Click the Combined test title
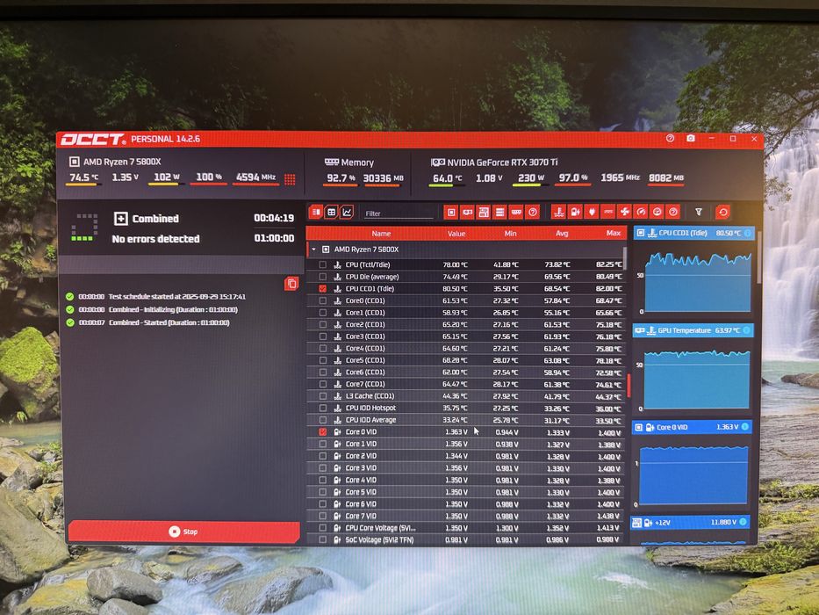819x615 pixels. (155, 219)
